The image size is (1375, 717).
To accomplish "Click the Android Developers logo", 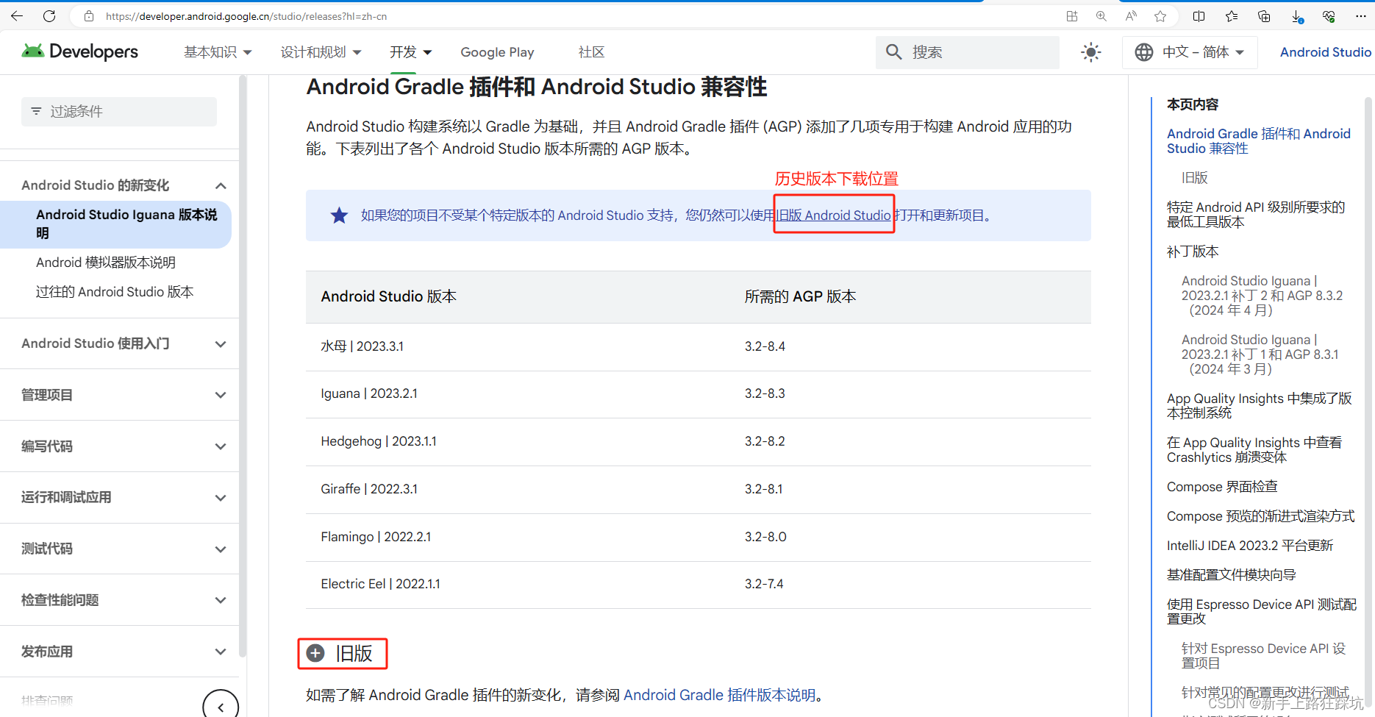I will [x=79, y=51].
